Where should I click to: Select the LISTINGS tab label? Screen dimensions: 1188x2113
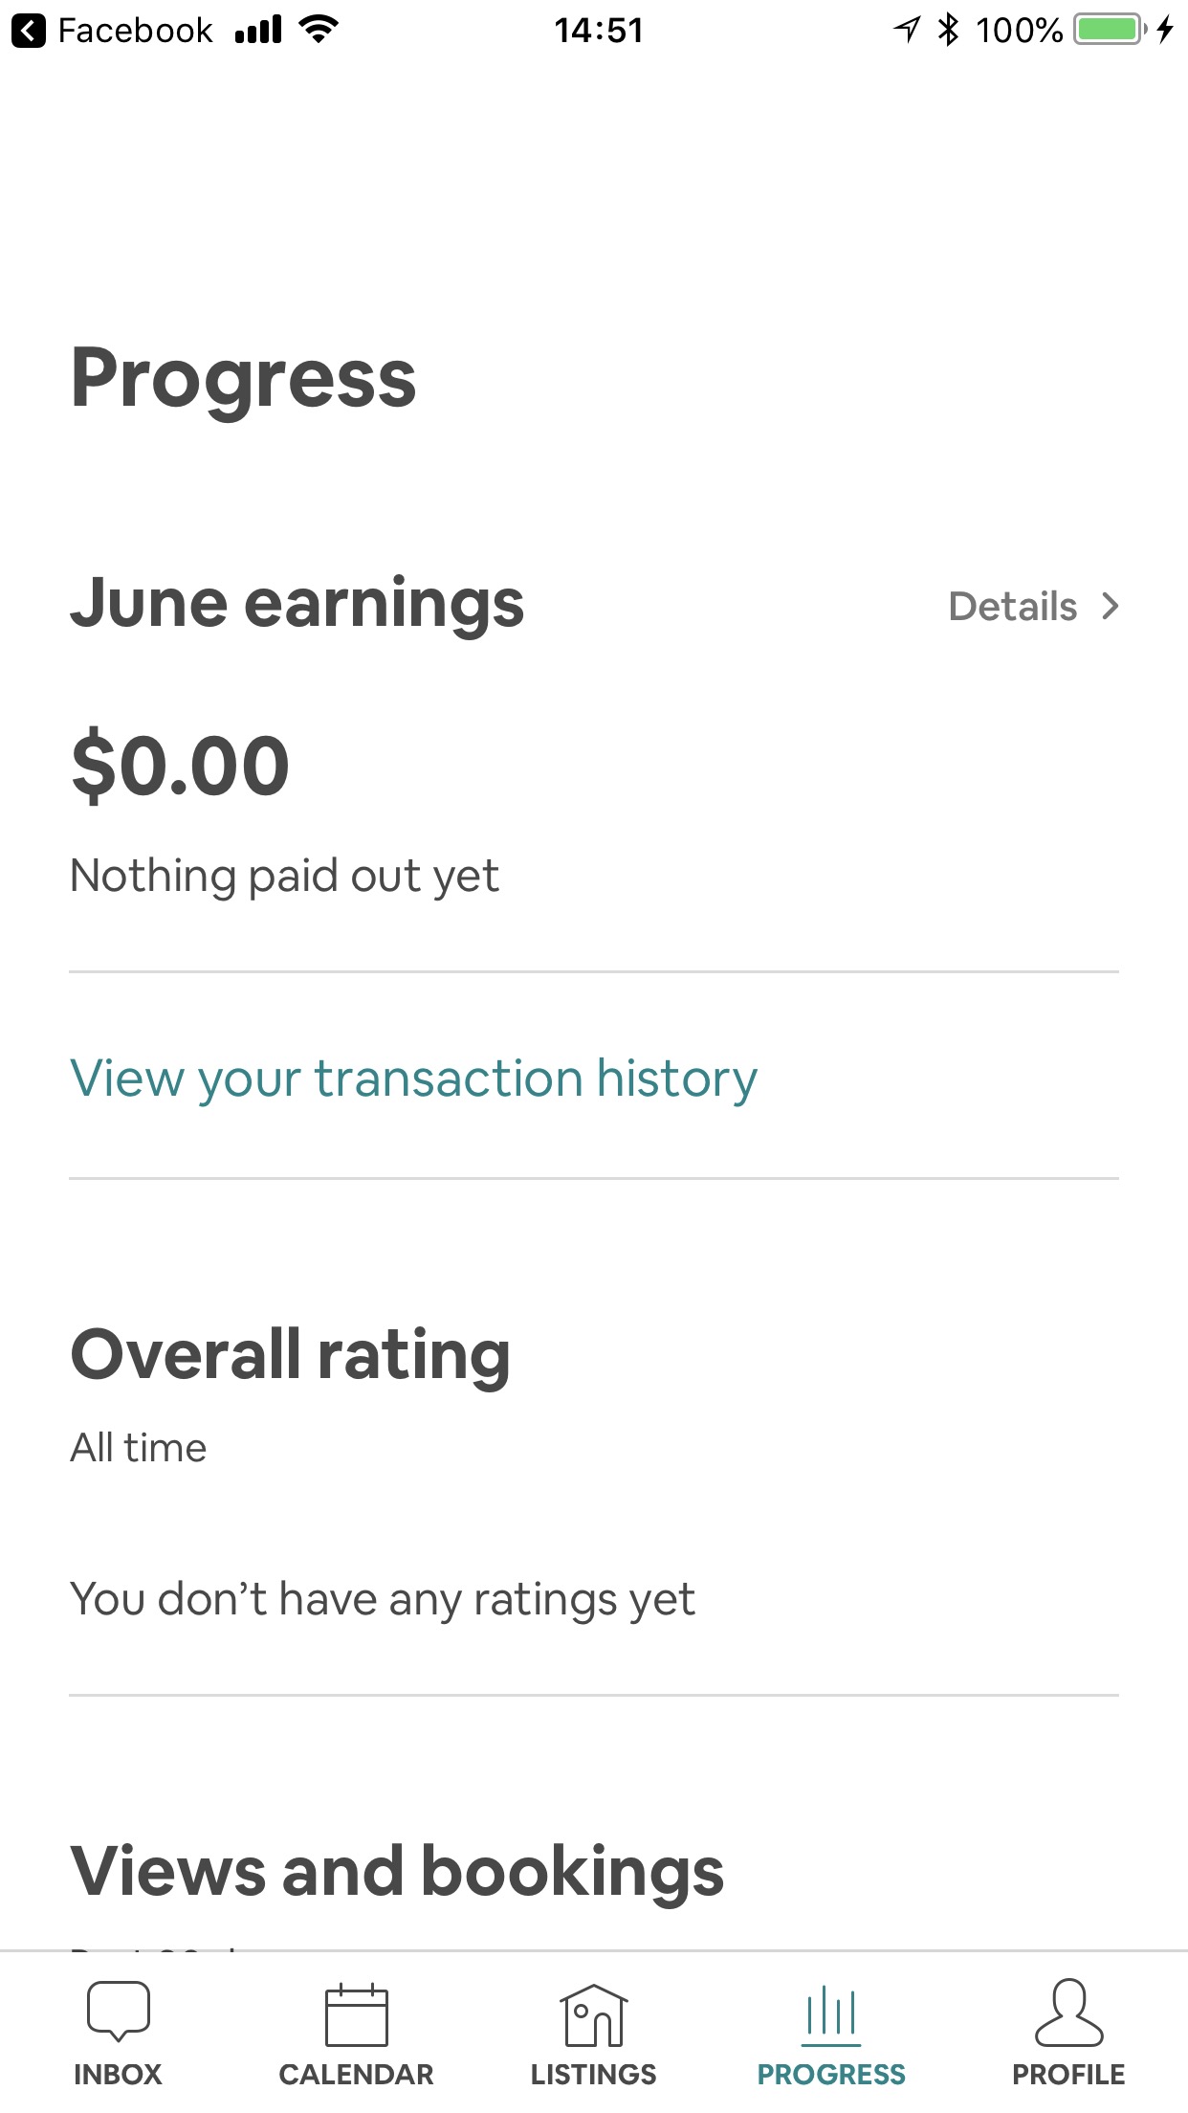point(593,2074)
